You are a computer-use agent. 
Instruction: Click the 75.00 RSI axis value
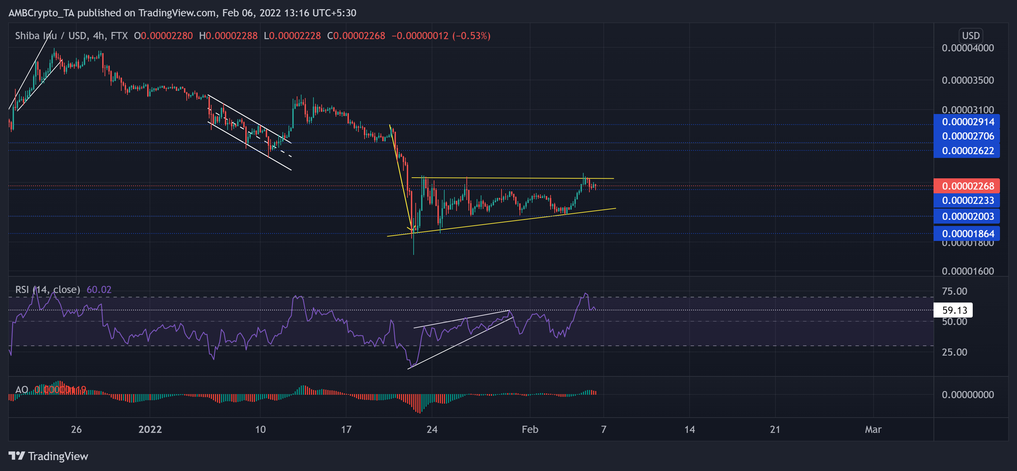954,291
